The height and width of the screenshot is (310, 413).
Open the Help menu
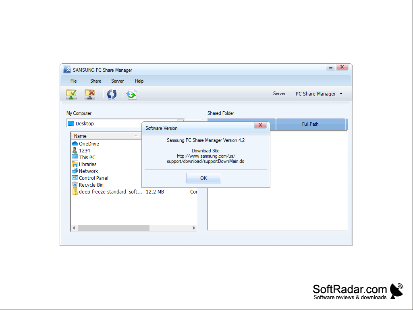[139, 81]
